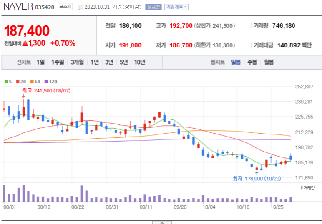Click the red 20-day moving average legend
Image resolution: width=322 pixels, height=224 pixels.
click(21, 82)
